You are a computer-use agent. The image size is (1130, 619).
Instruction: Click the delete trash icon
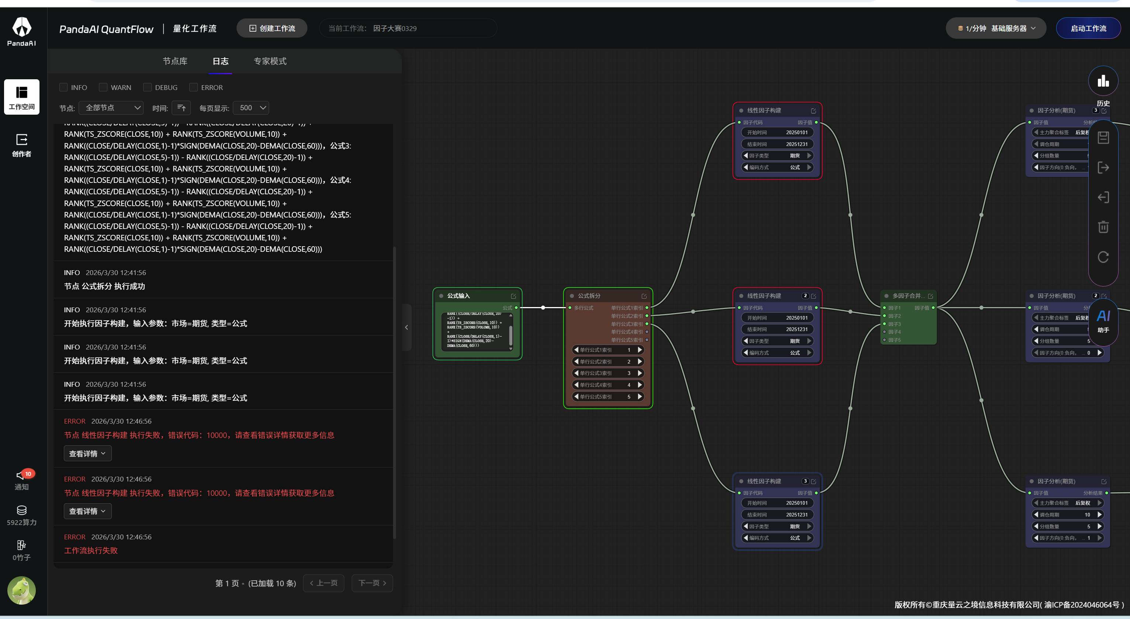click(1103, 227)
